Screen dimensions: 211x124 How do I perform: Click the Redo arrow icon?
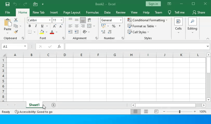click(x=25, y=4)
